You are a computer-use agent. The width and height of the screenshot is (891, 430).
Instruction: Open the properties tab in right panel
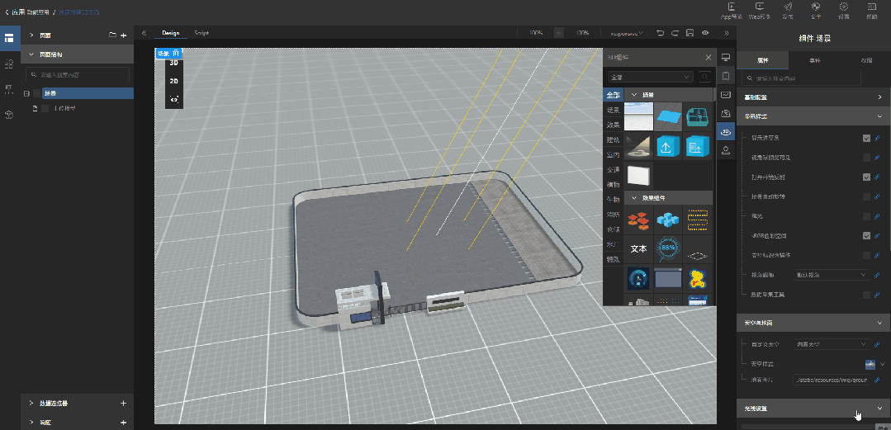click(762, 60)
